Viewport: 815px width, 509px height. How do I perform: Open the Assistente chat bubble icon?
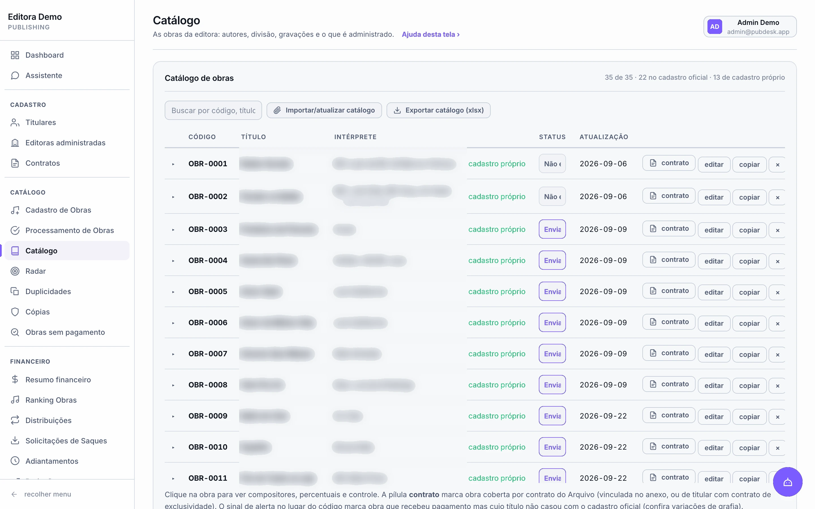coord(15,76)
